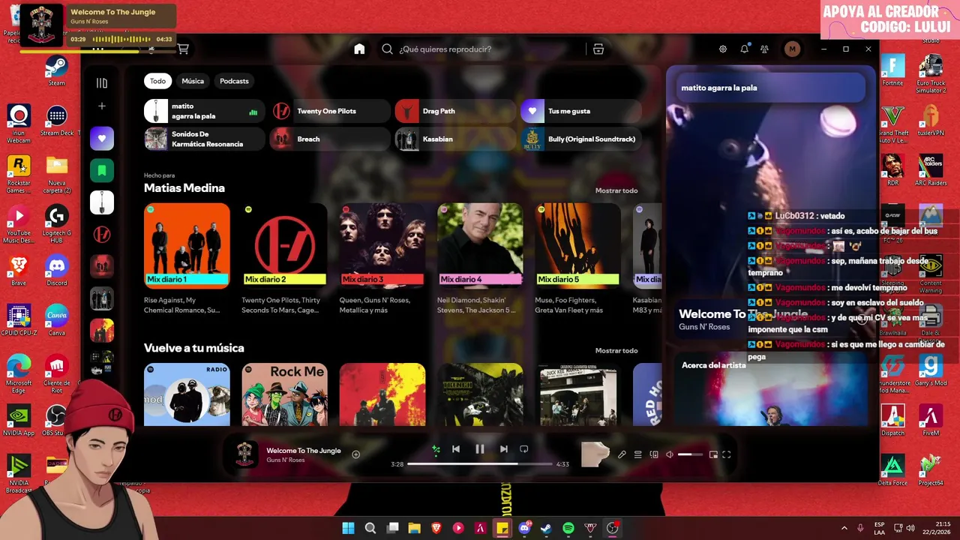Open the Browse icon in search bar

pos(598,49)
